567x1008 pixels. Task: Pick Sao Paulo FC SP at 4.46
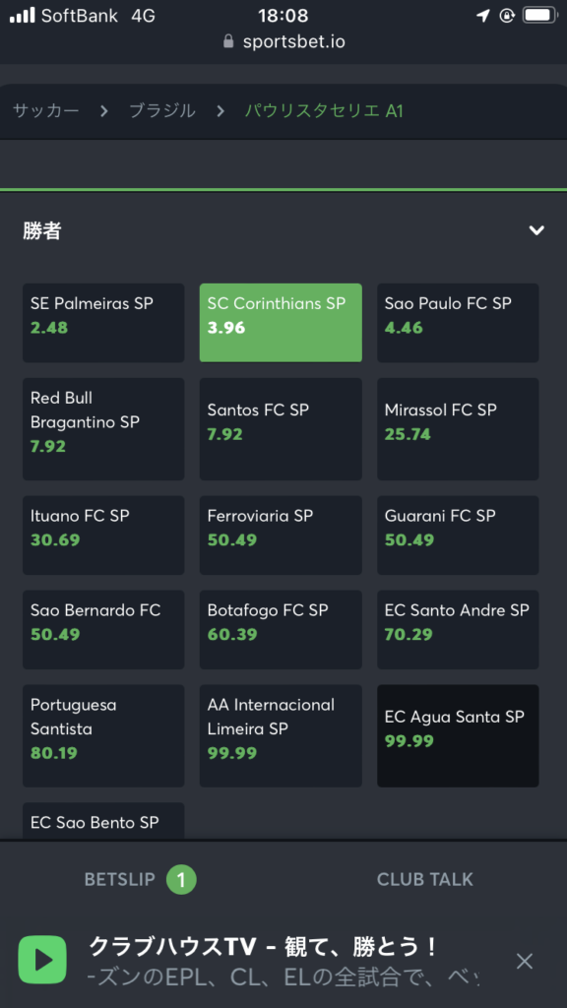[458, 323]
